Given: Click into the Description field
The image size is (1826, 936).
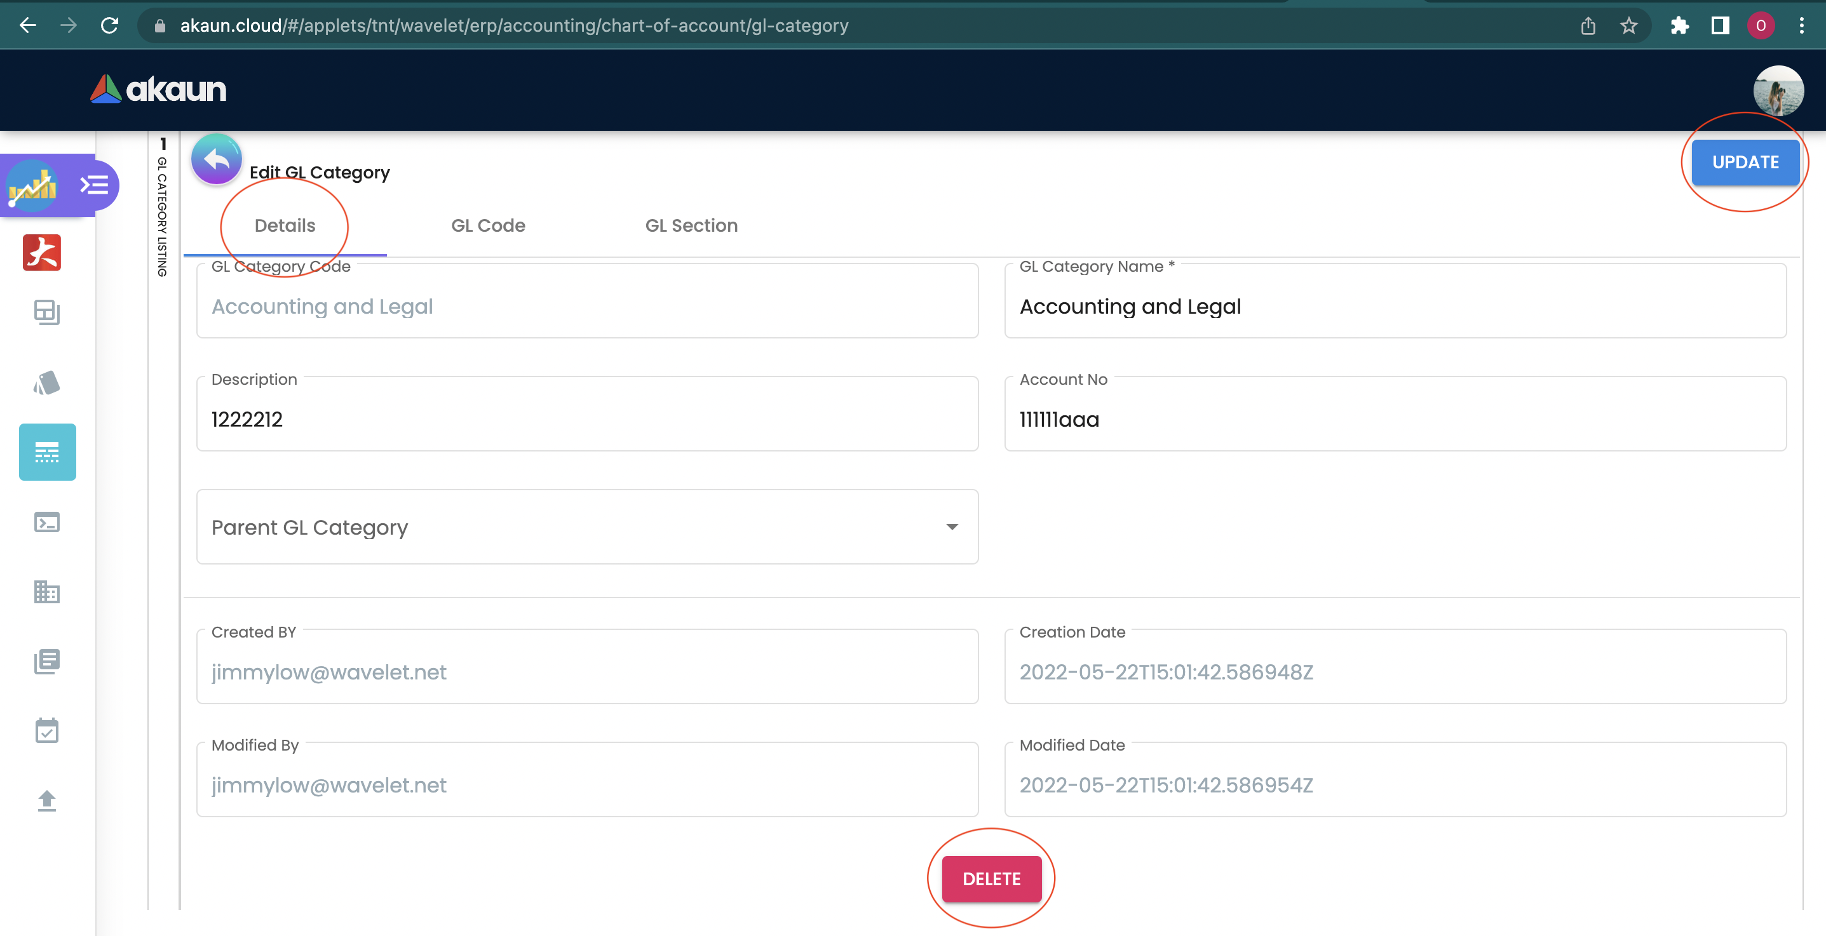Looking at the screenshot, I should pyautogui.click(x=587, y=418).
